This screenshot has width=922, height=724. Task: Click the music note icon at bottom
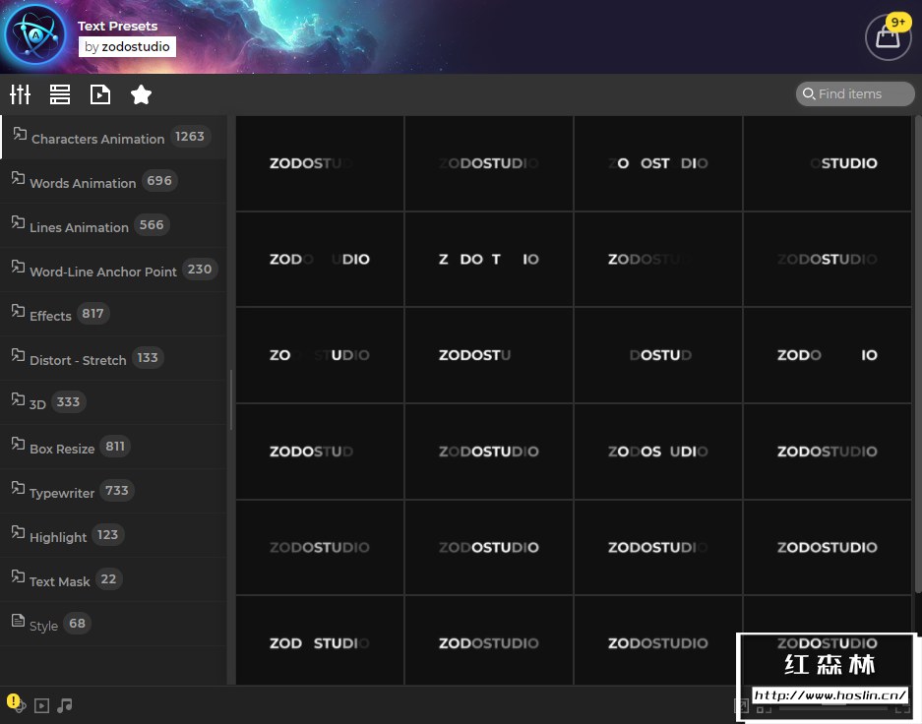pos(65,705)
